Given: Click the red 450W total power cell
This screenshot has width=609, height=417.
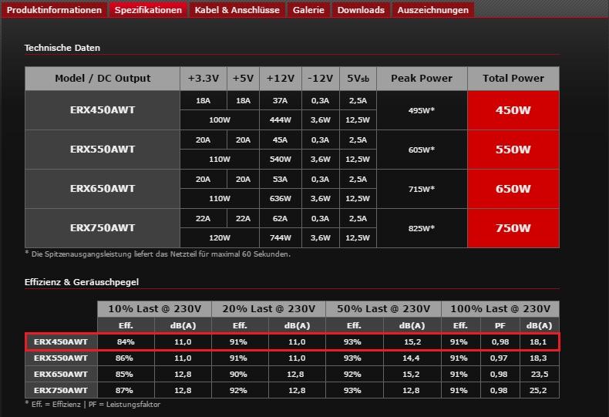Looking at the screenshot, I should (x=513, y=110).
